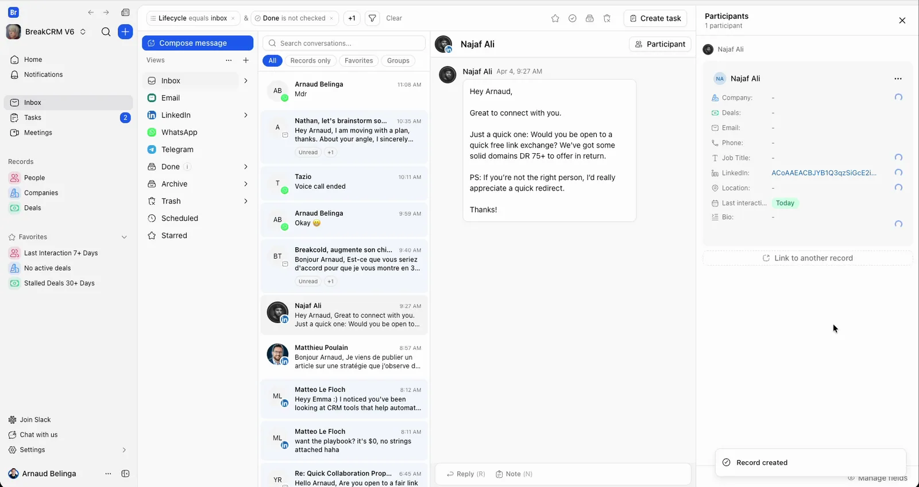The height and width of the screenshot is (487, 919).
Task: Remove the Done is not checked filter
Action: tap(331, 18)
